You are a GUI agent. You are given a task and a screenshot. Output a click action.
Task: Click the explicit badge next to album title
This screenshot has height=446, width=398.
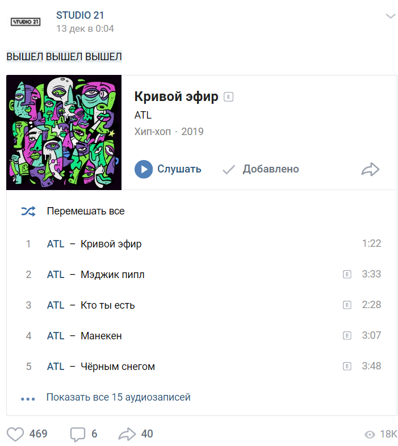tap(228, 97)
